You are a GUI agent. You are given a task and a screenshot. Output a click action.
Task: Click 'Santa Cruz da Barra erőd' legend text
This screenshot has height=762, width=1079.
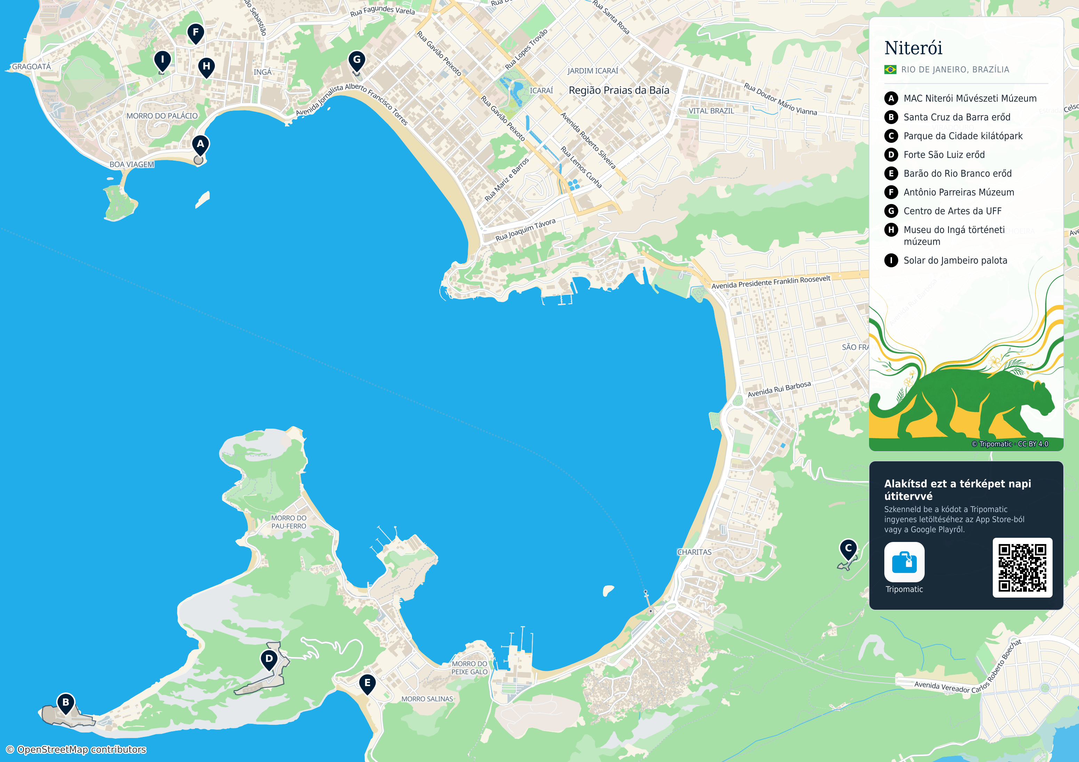957,117
